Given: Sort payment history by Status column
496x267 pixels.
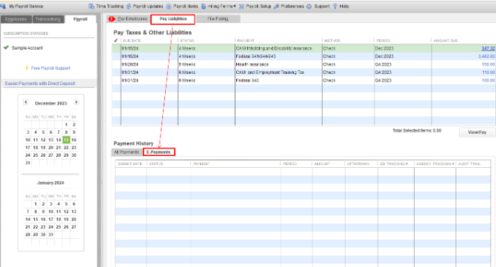Looking at the screenshot, I should (x=156, y=163).
